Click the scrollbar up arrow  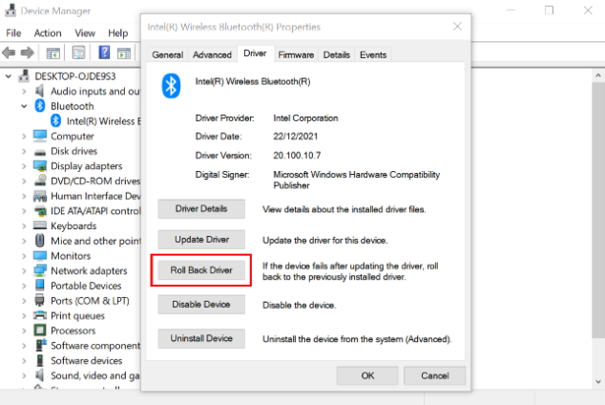click(598, 75)
